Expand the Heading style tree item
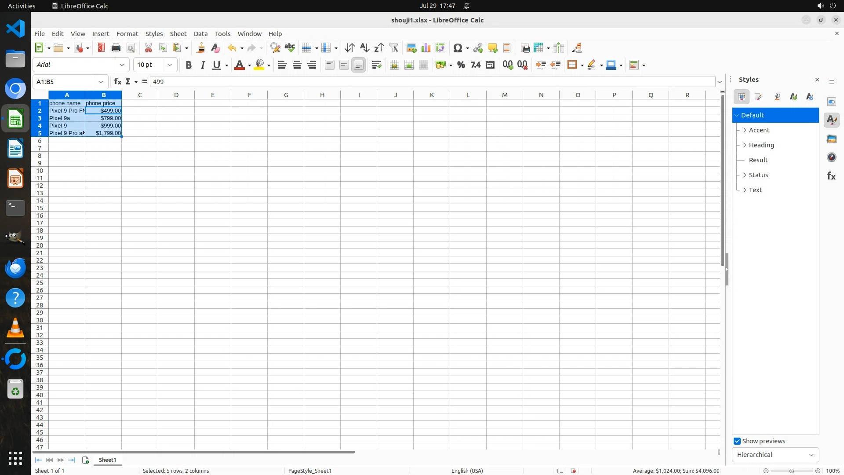This screenshot has width=844, height=475. [745, 145]
